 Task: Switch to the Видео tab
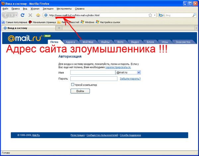pos(135,42)
